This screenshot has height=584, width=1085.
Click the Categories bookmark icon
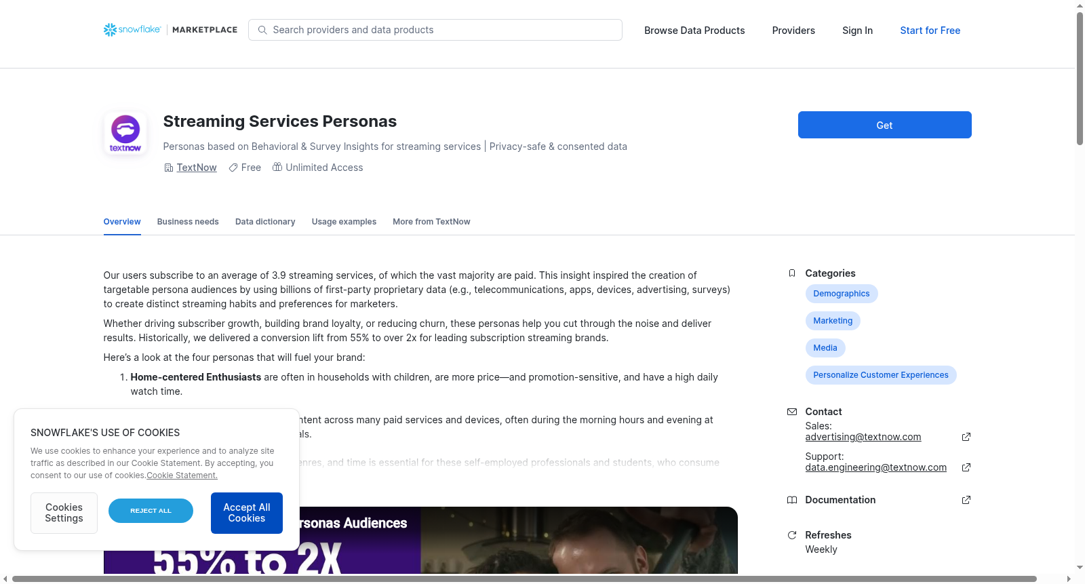point(792,273)
